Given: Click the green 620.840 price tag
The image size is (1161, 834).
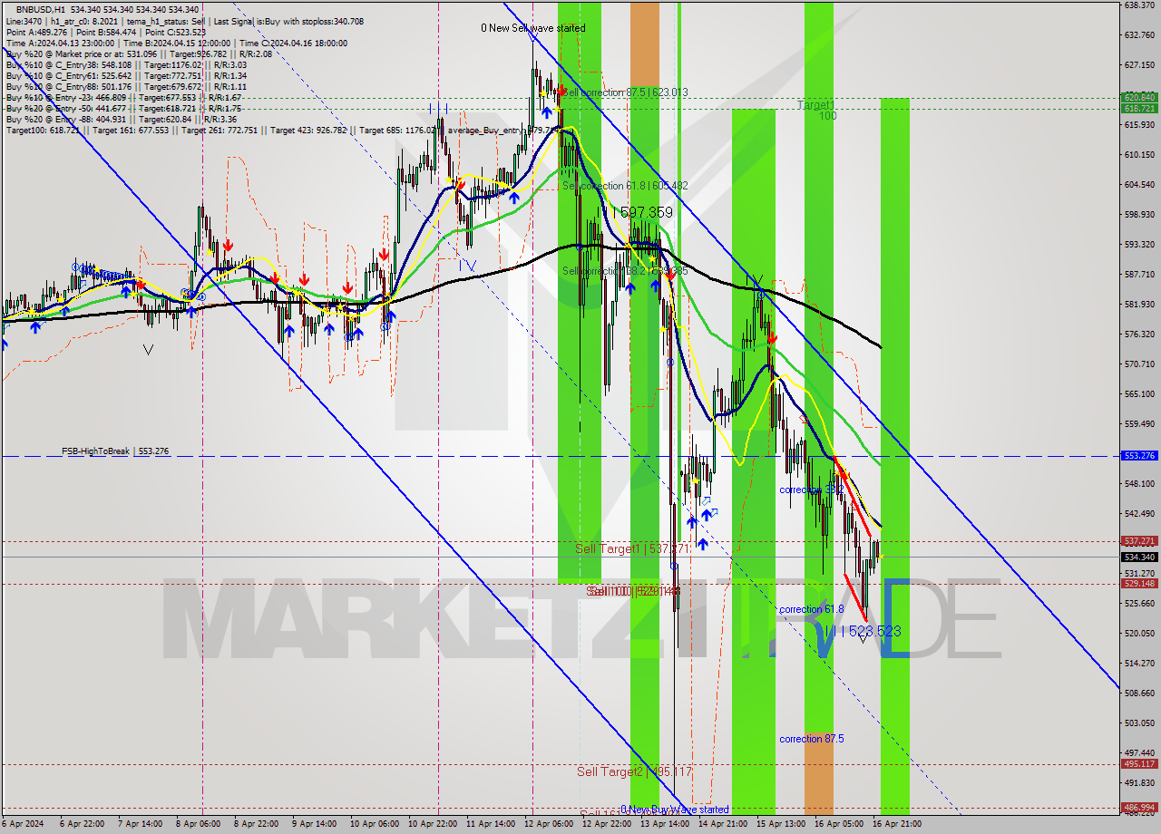Looking at the screenshot, I should (1139, 97).
